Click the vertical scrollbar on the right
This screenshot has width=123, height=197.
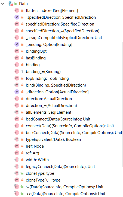point(122,104)
